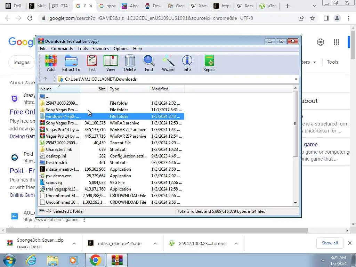Reload the Chrome page
Viewport: 356px width, 267px height.
[30, 18]
